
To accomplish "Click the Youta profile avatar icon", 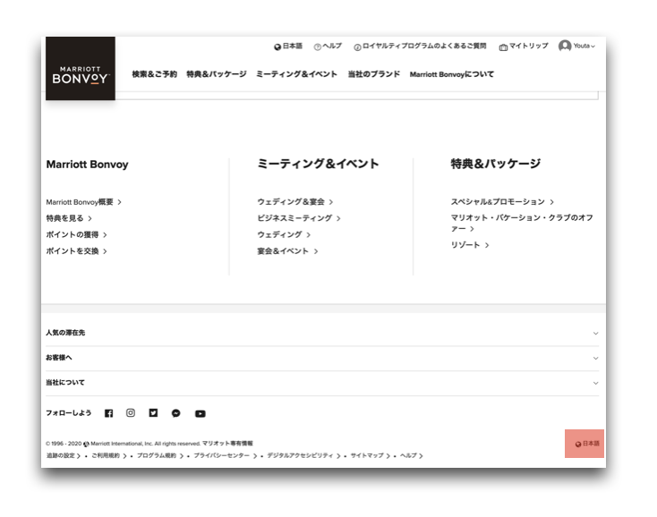I will 565,46.
